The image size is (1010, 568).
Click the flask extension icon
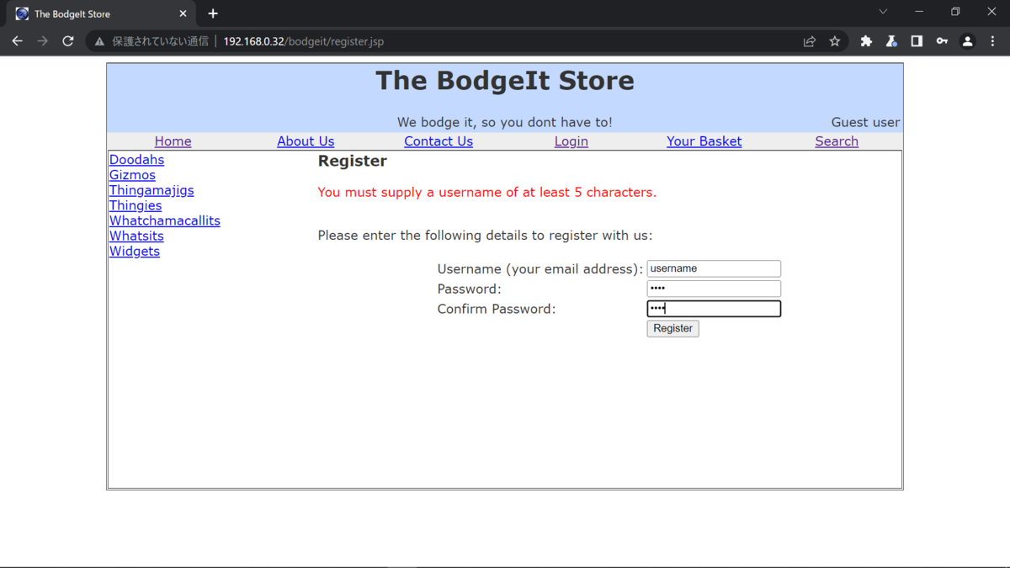pos(891,41)
